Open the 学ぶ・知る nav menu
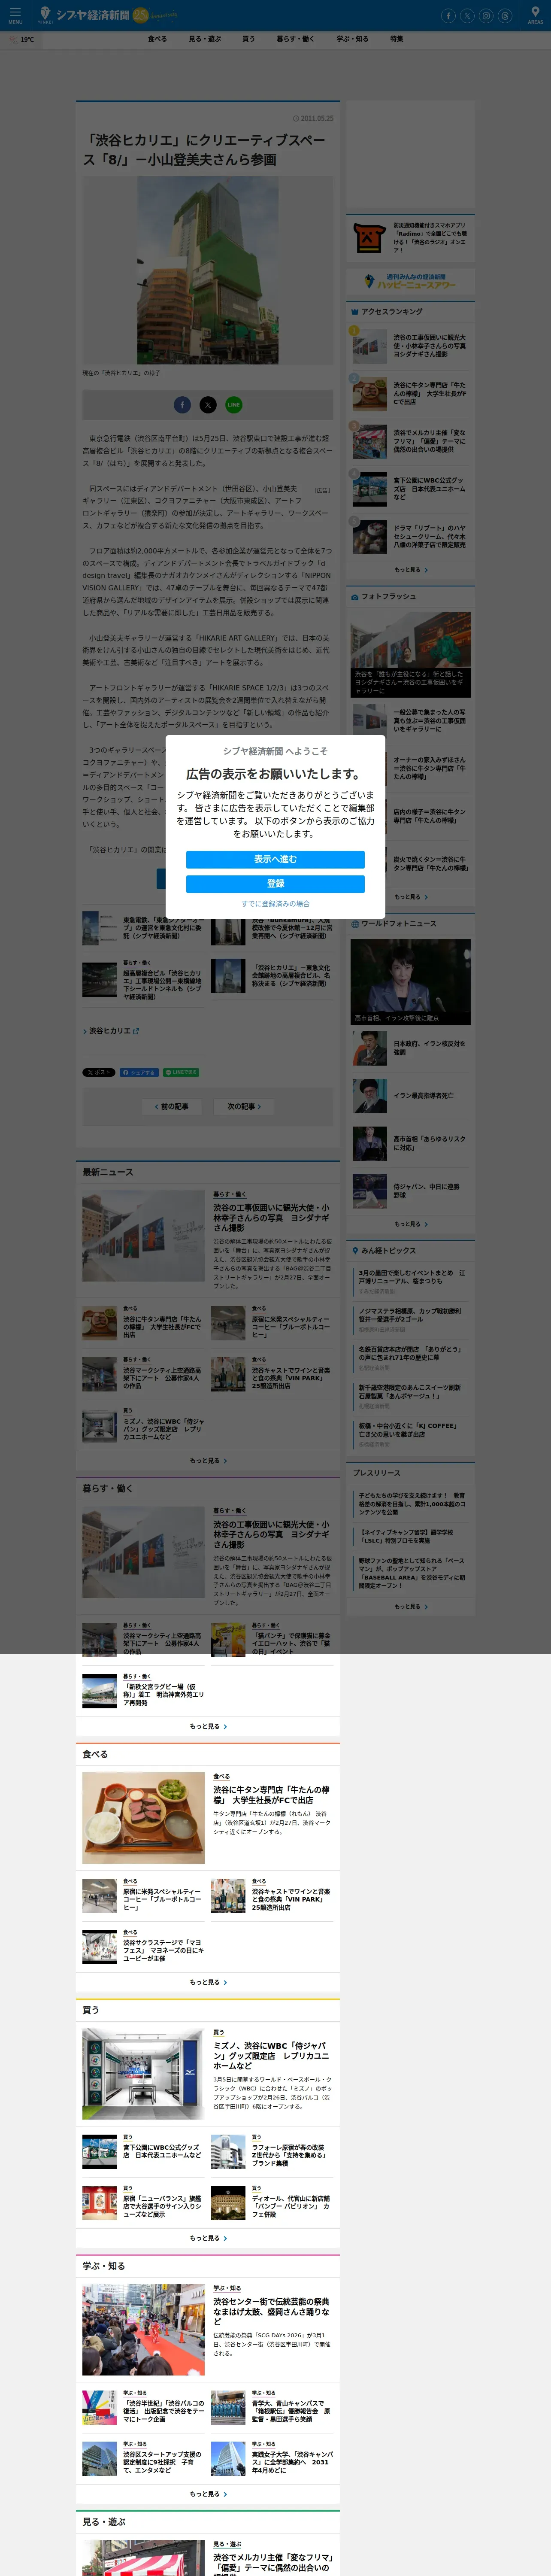The width and height of the screenshot is (551, 2576). [x=352, y=39]
